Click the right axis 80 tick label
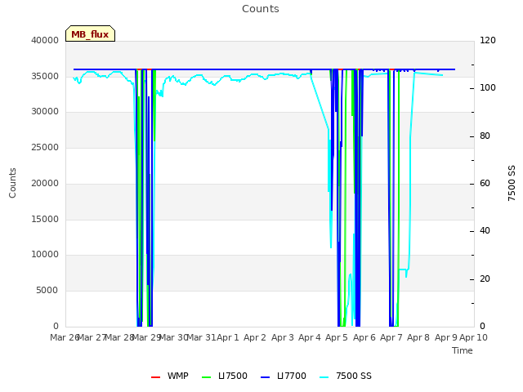 point(485,136)
